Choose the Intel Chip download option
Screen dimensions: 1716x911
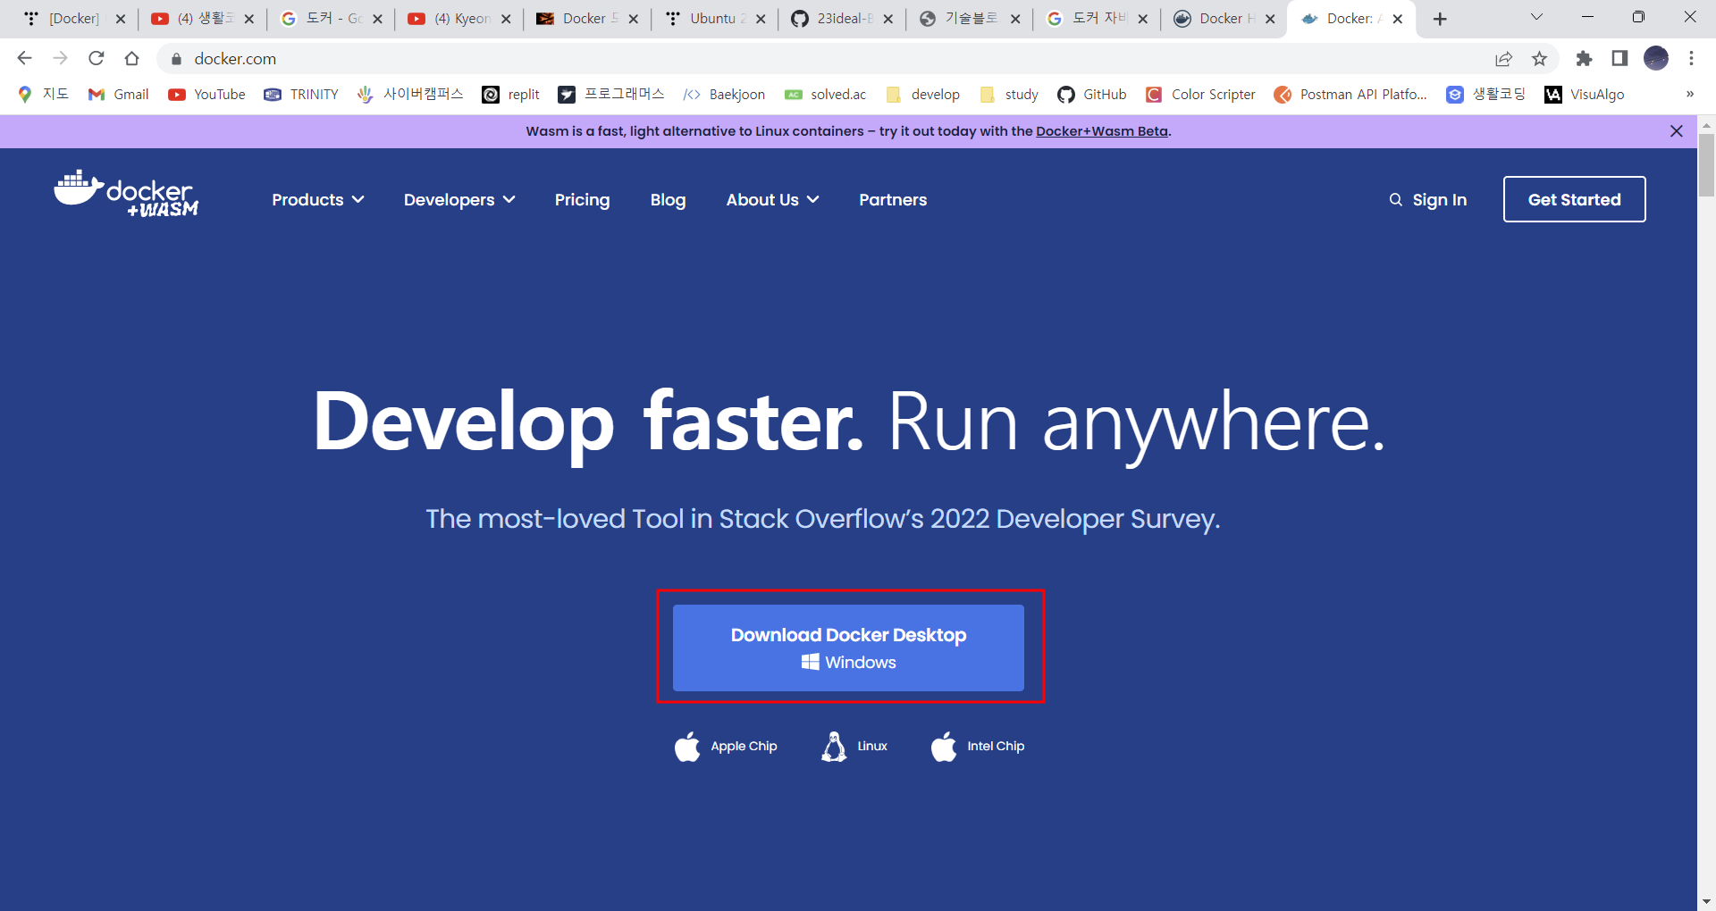tap(977, 747)
